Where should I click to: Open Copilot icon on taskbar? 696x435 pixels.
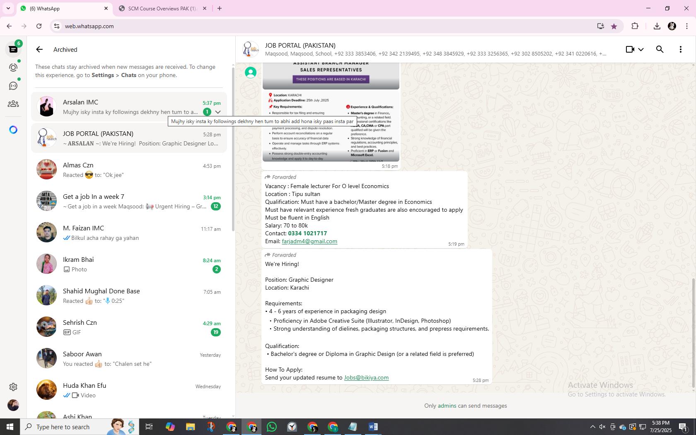170,427
